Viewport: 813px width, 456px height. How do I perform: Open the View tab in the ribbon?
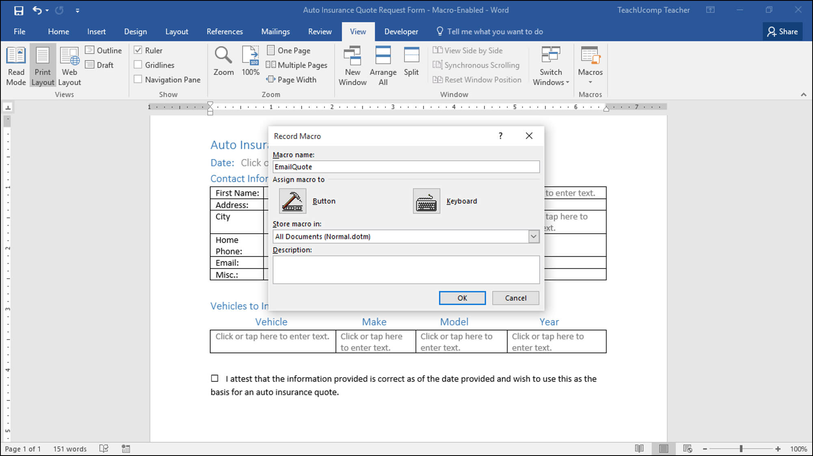click(x=357, y=31)
